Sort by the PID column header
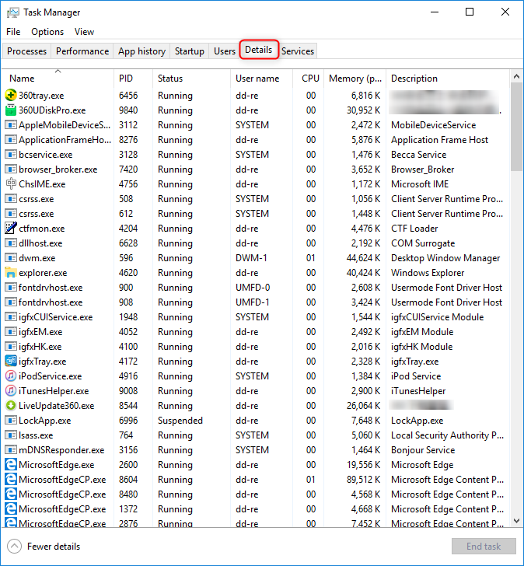 [126, 79]
